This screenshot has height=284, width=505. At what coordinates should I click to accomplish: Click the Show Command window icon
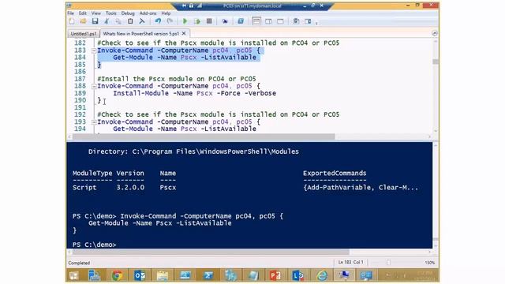[296, 21]
